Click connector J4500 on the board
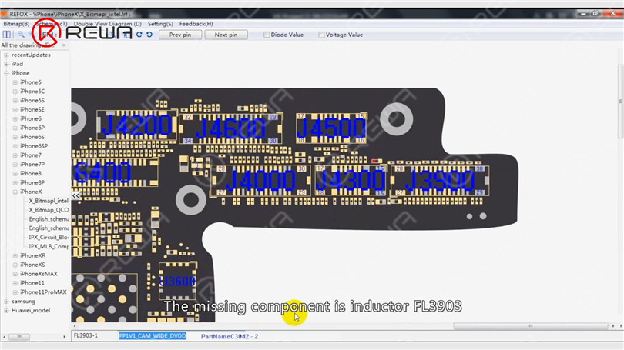 click(331, 128)
